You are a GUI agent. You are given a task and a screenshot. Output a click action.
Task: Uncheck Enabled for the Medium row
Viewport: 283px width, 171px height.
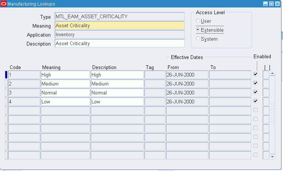[255, 83]
